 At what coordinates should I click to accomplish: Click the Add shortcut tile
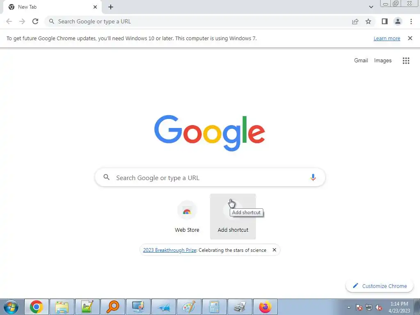pos(233,217)
